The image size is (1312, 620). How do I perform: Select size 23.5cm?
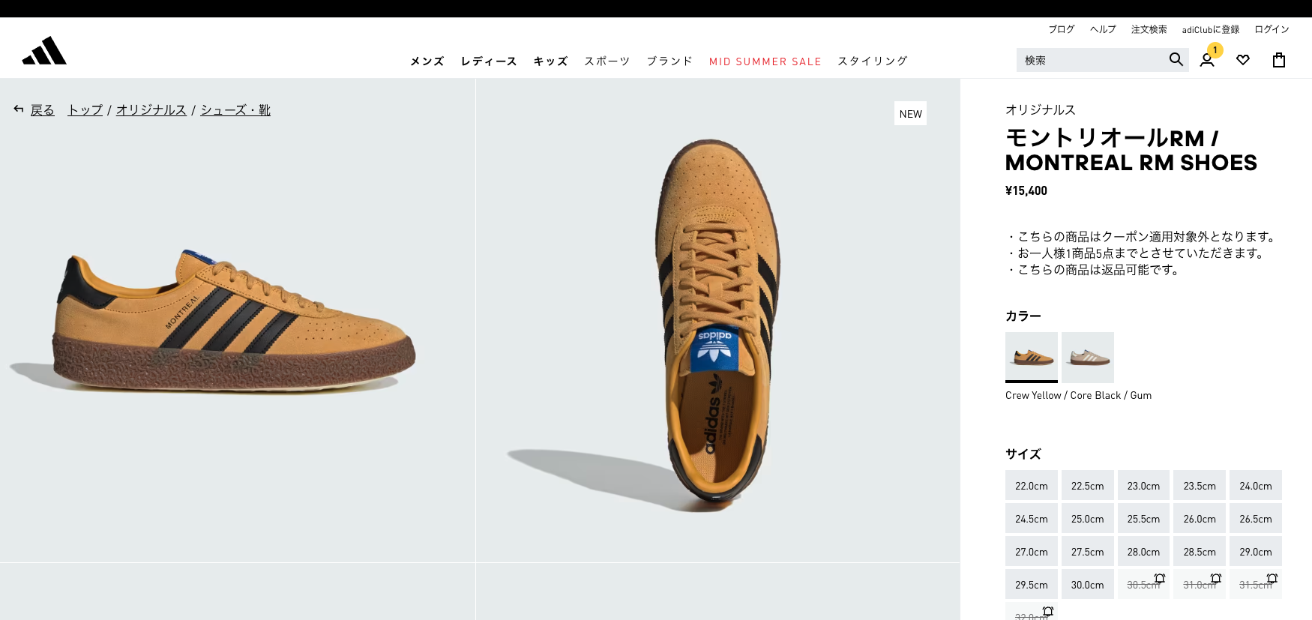(1200, 486)
